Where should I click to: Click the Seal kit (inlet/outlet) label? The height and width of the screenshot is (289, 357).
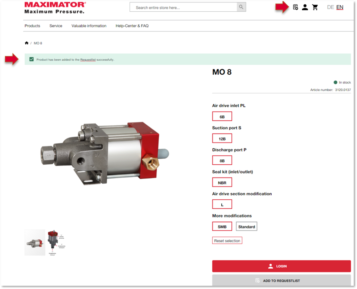(x=232, y=172)
